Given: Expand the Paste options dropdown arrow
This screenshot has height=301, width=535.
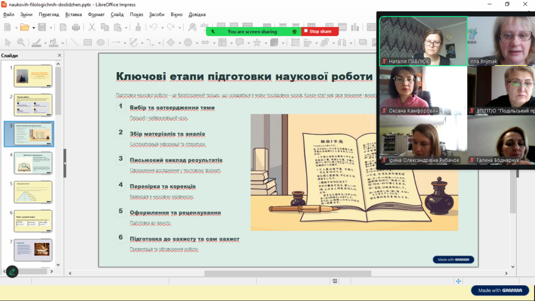Looking at the screenshot, I should pos(126,27).
